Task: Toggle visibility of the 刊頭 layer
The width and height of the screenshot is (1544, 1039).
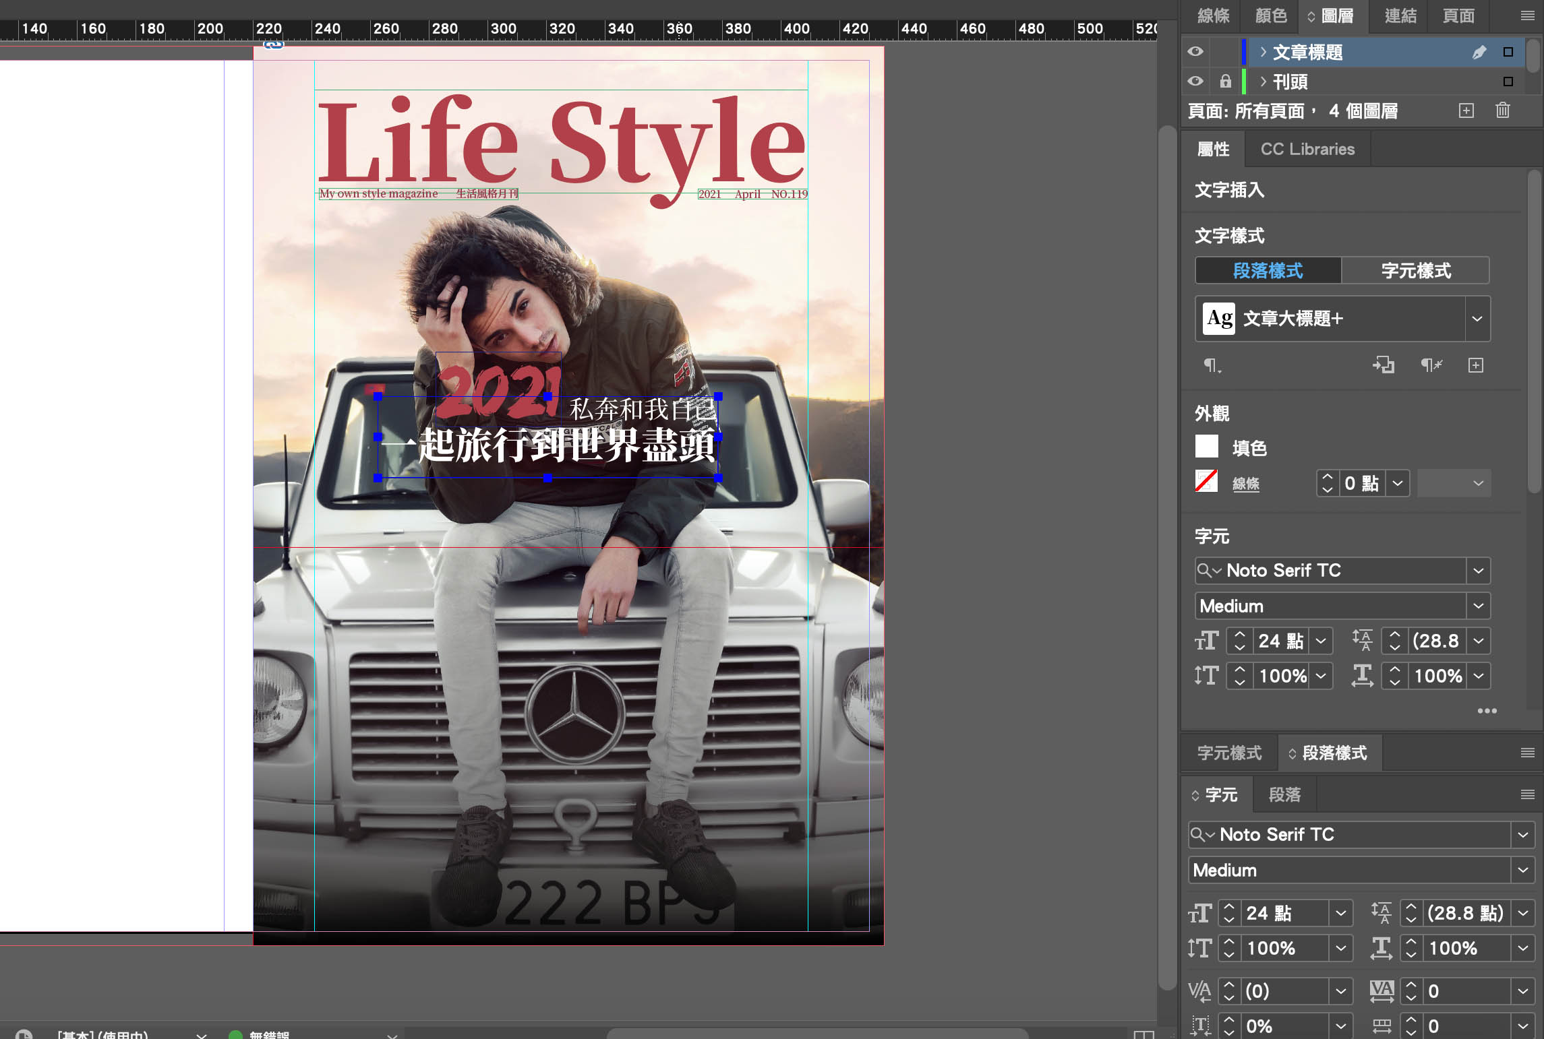Action: 1195,82
